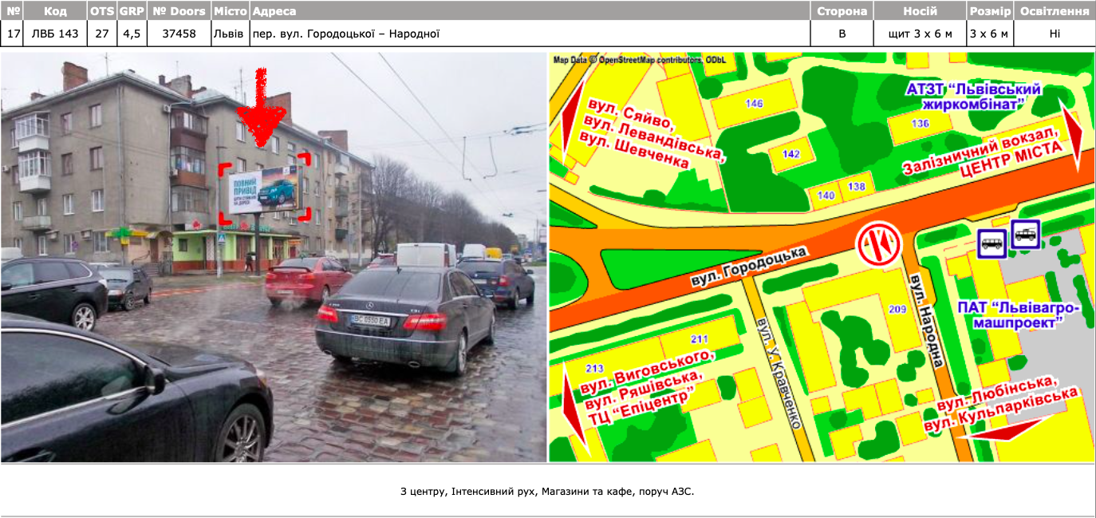The width and height of the screenshot is (1096, 518).
Task: Select the Код column header
Action: [55, 11]
